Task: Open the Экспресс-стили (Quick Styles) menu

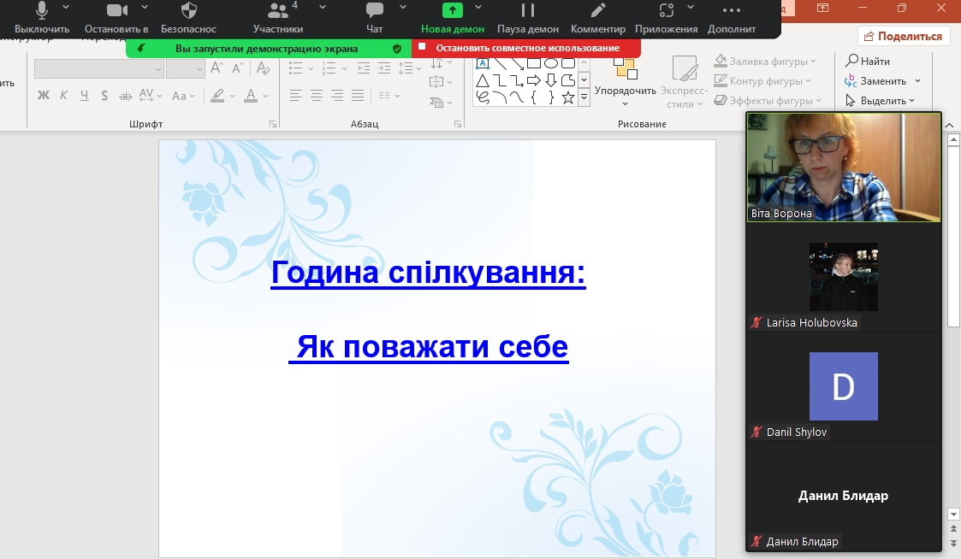Action: tap(684, 83)
